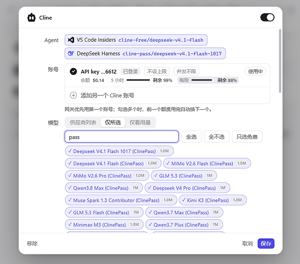The image size is (300, 264).
Task: Deselect Deepseek V4 Pro (ClinePass)
Action: pos(187,188)
